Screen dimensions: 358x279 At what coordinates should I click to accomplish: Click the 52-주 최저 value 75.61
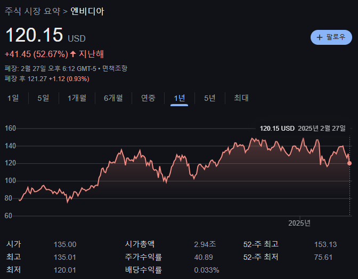click(x=323, y=257)
